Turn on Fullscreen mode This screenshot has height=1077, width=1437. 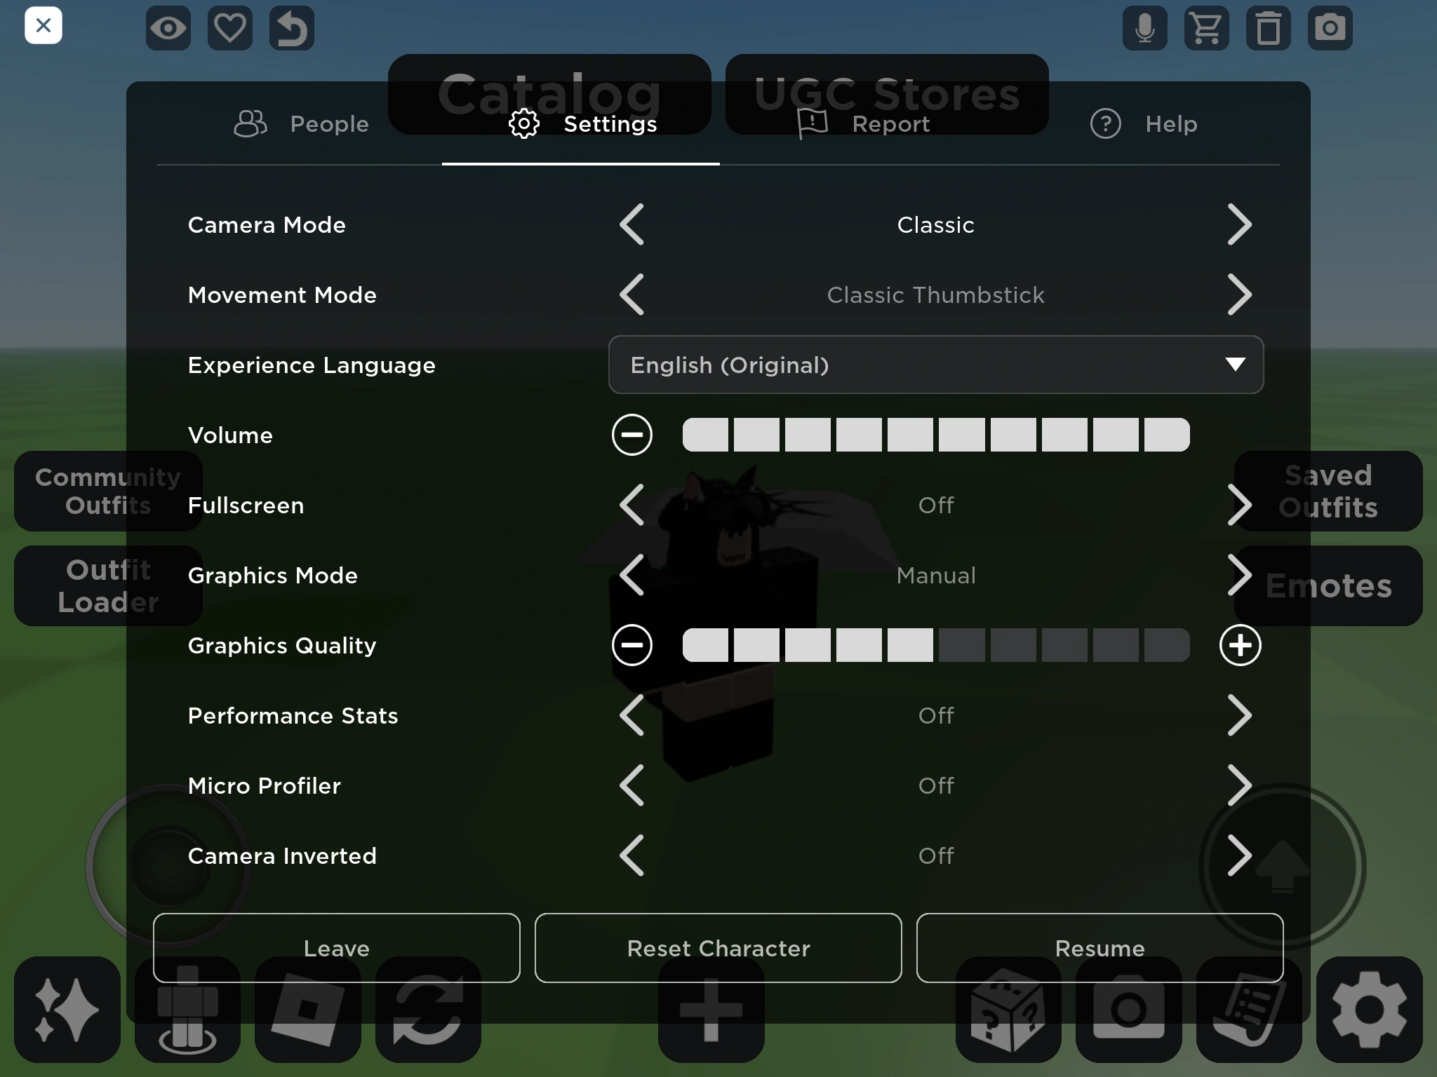[1241, 505]
